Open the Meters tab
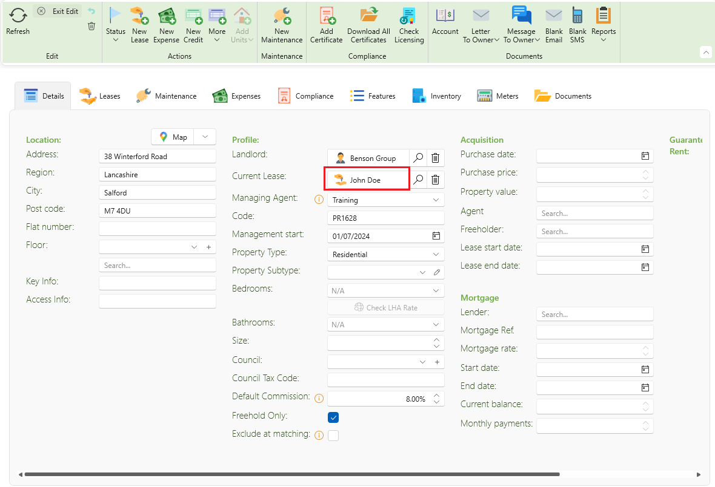 point(497,96)
